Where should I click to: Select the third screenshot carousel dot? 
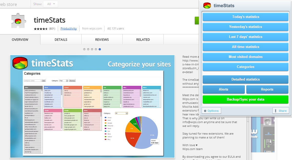92,49
